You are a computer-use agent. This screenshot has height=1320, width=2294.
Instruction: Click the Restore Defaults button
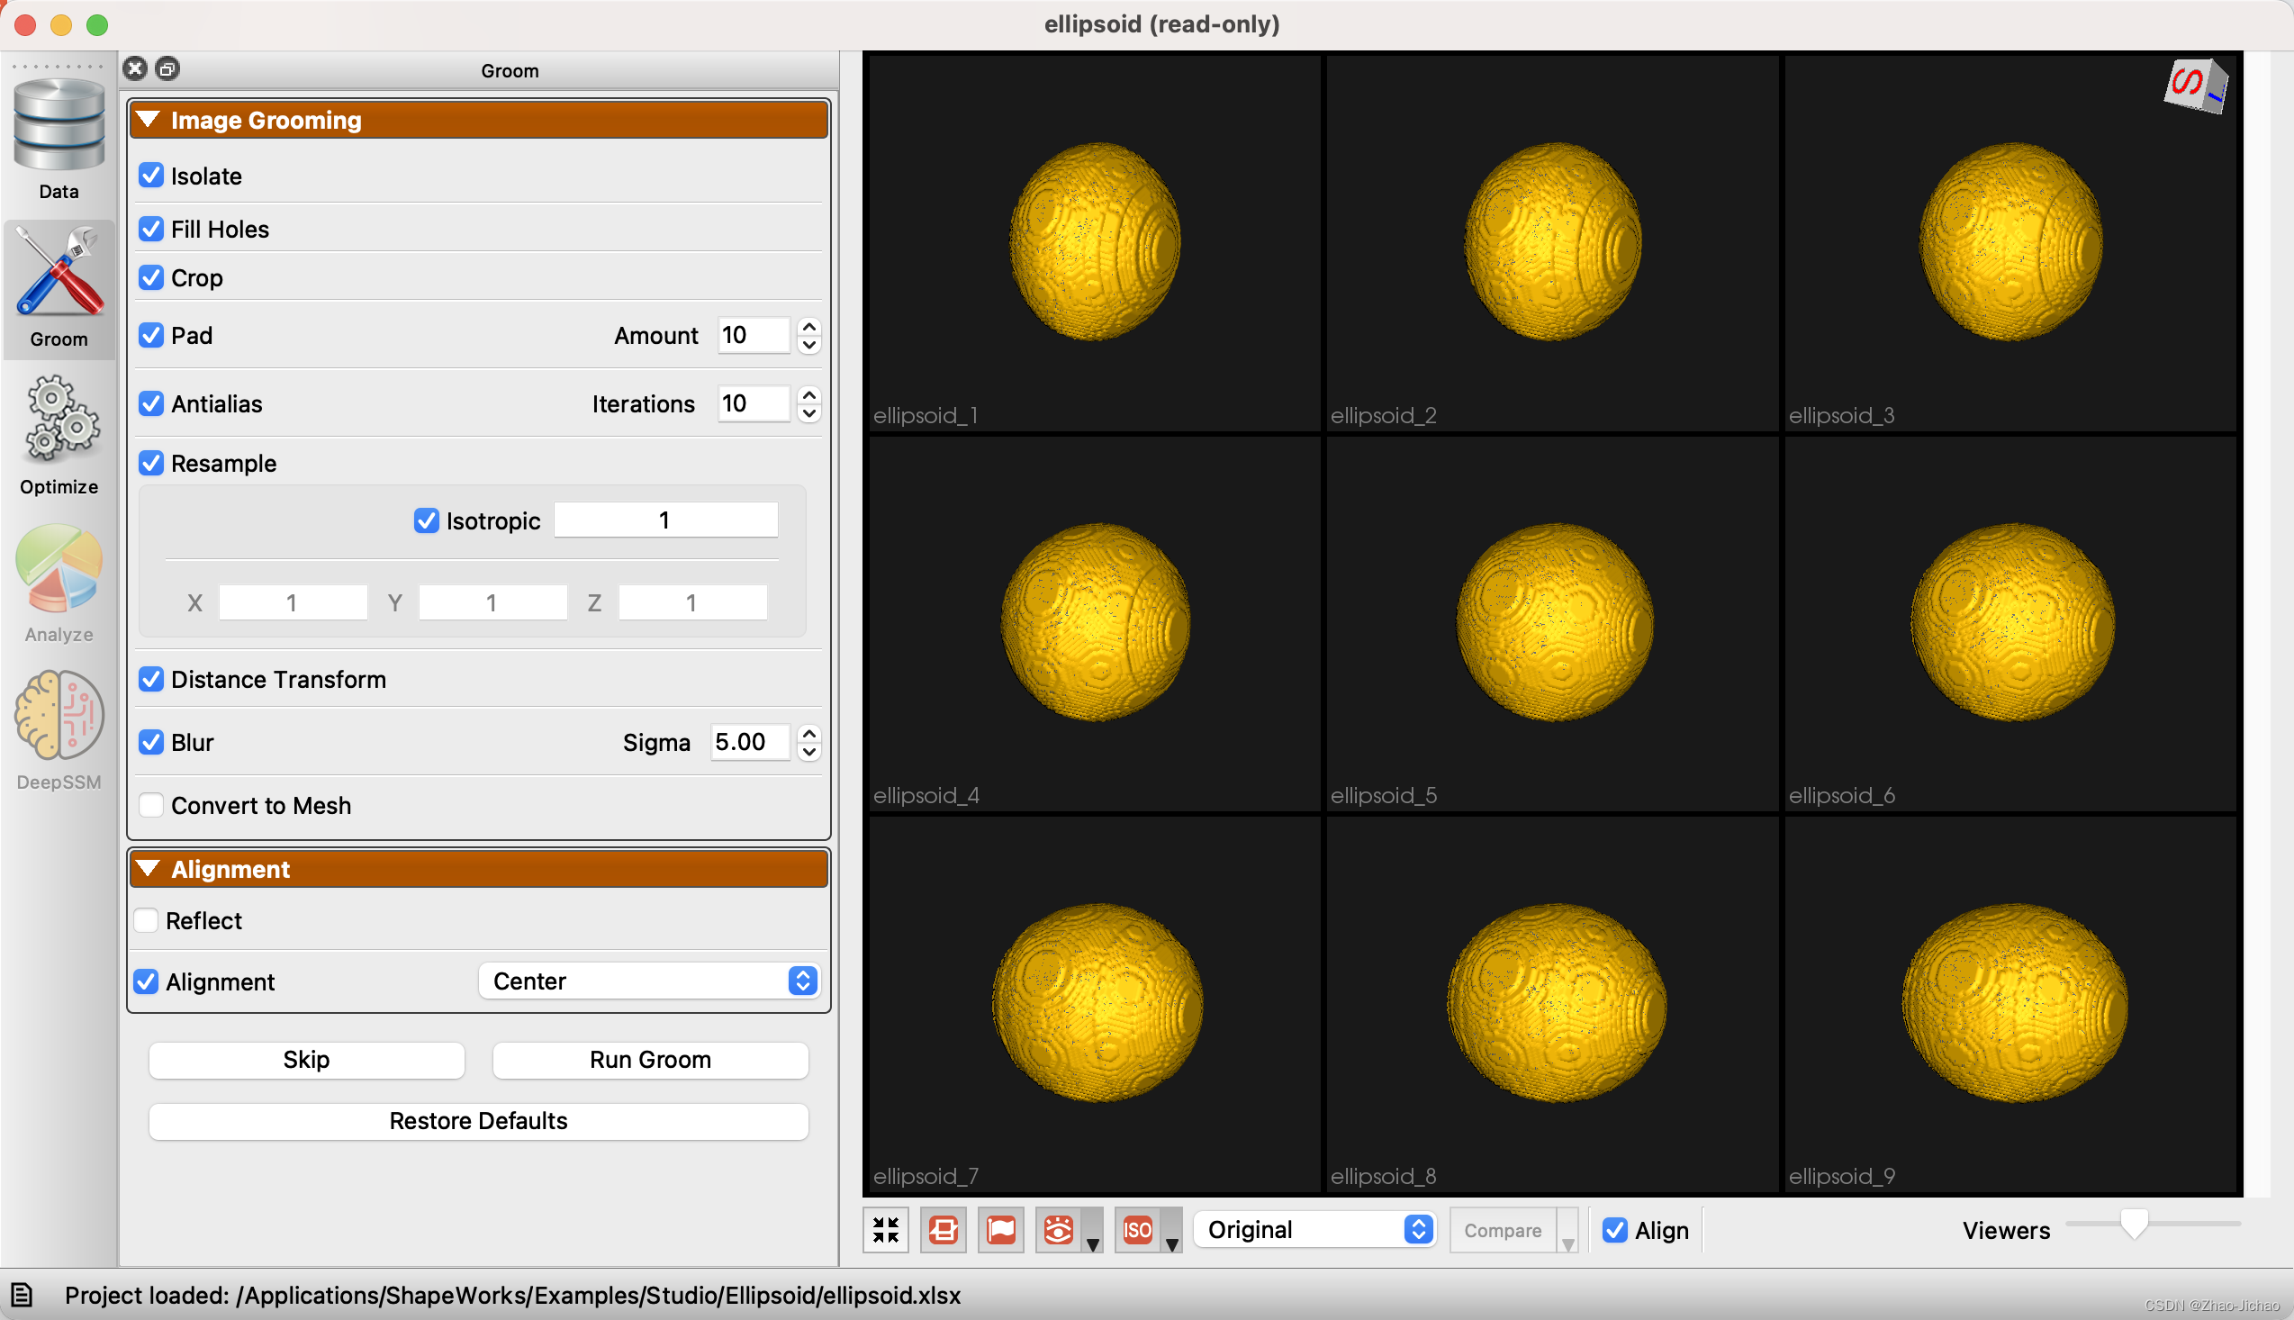[x=479, y=1121]
